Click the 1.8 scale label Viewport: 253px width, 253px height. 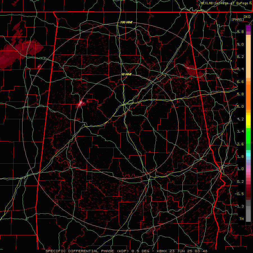(240, 157)
